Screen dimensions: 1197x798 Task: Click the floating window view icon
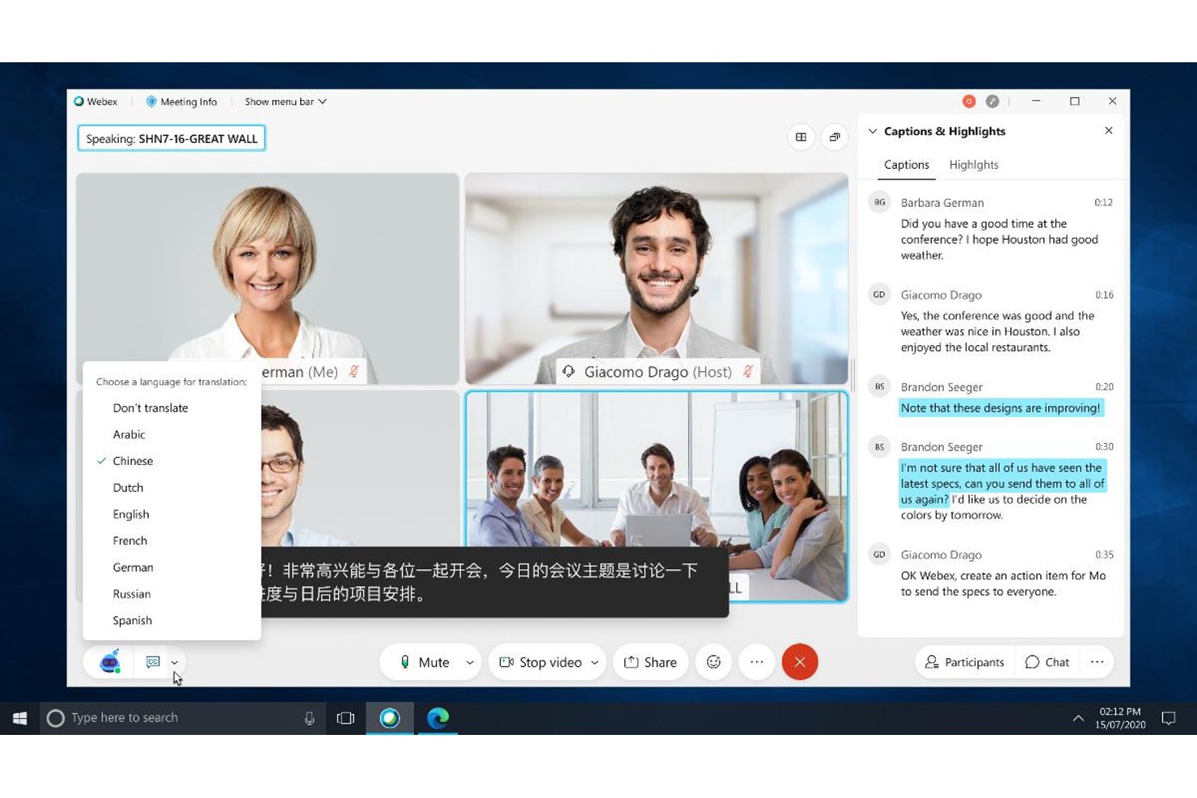(x=835, y=137)
